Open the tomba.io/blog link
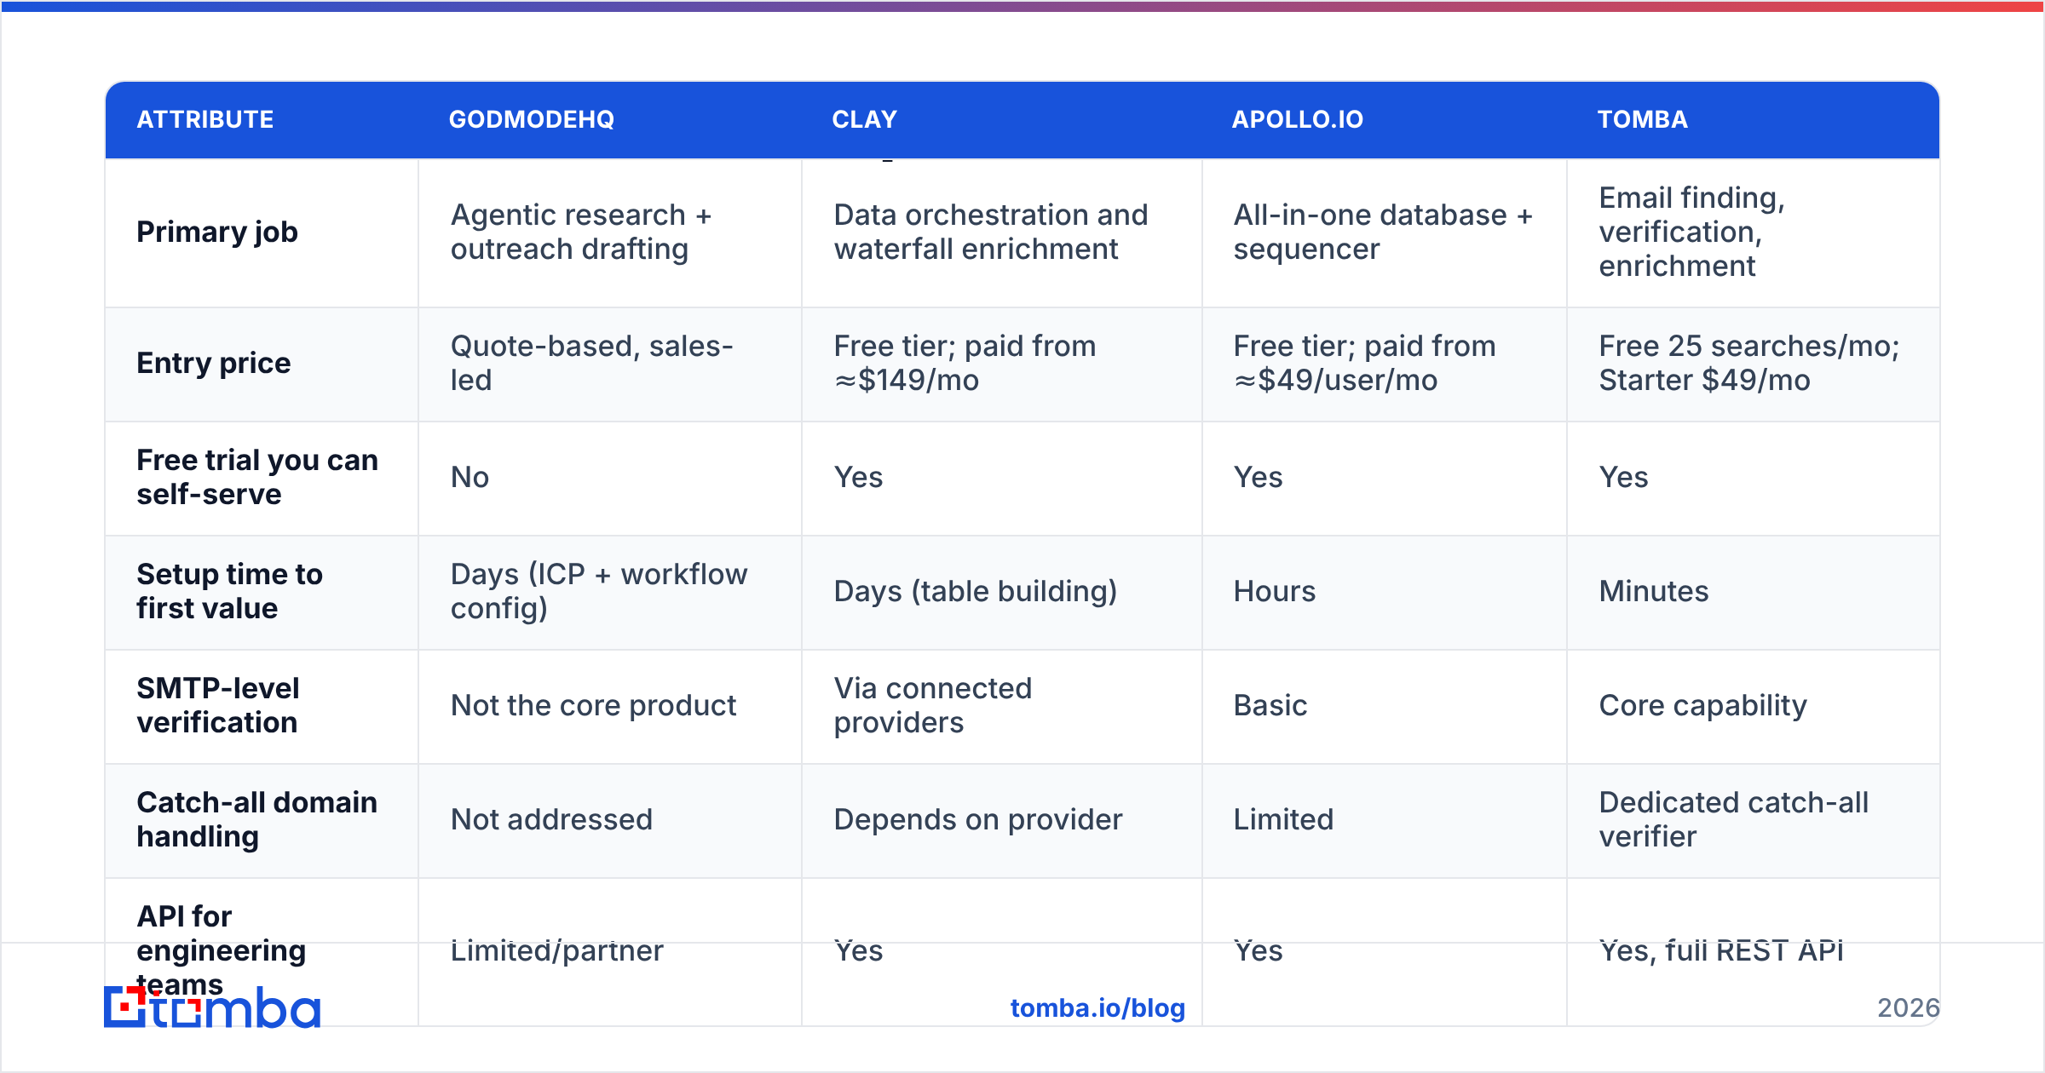The image size is (2045, 1073). [x=1097, y=1008]
